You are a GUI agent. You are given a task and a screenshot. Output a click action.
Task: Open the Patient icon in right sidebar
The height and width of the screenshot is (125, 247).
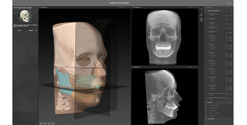(x=201, y=14)
